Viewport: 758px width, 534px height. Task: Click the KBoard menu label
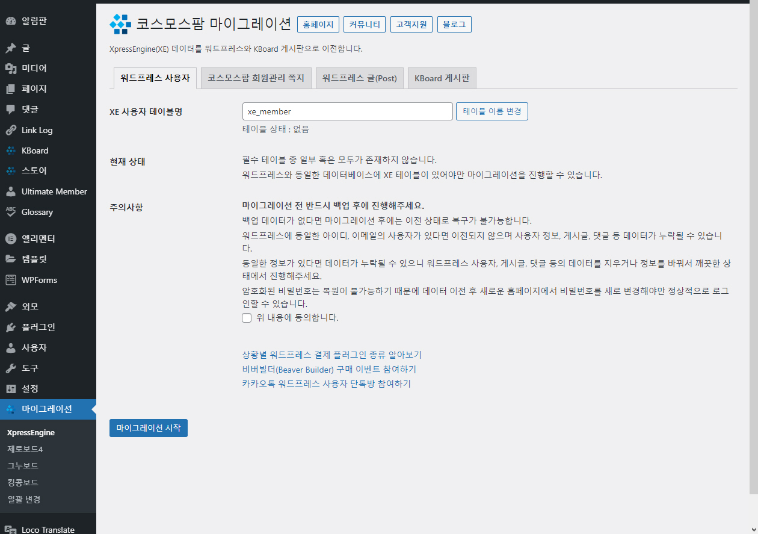pos(35,151)
